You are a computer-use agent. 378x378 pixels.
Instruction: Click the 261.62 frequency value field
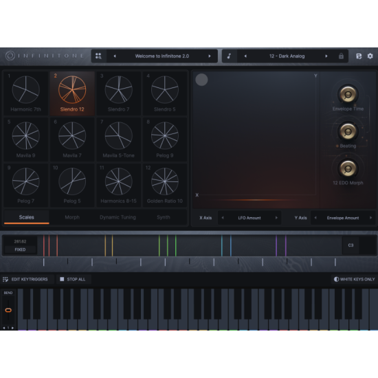click(20, 241)
